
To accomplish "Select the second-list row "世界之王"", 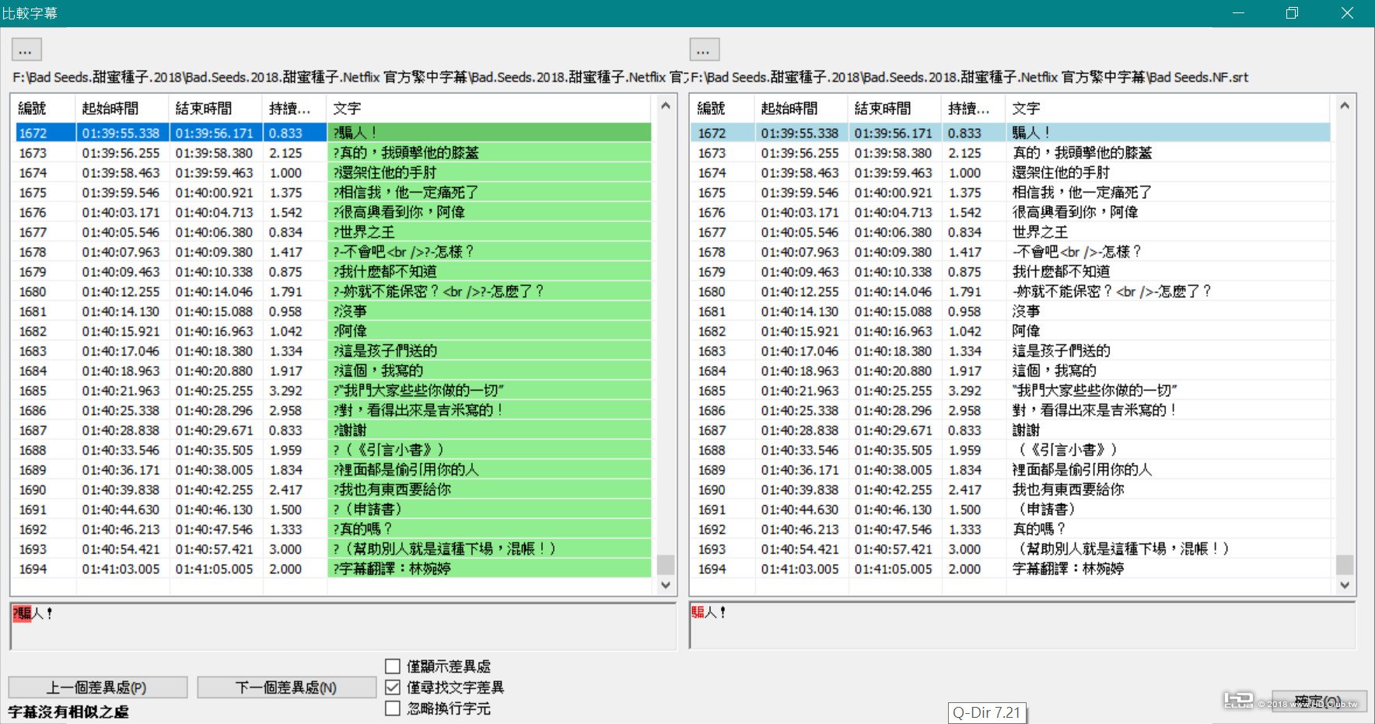I will coord(1011,232).
